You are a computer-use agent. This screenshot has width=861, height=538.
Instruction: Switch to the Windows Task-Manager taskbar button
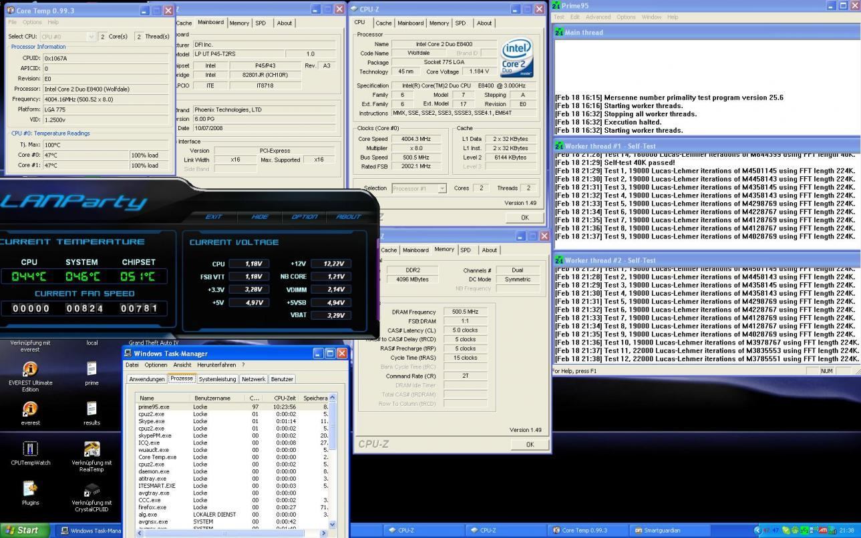coord(91,531)
